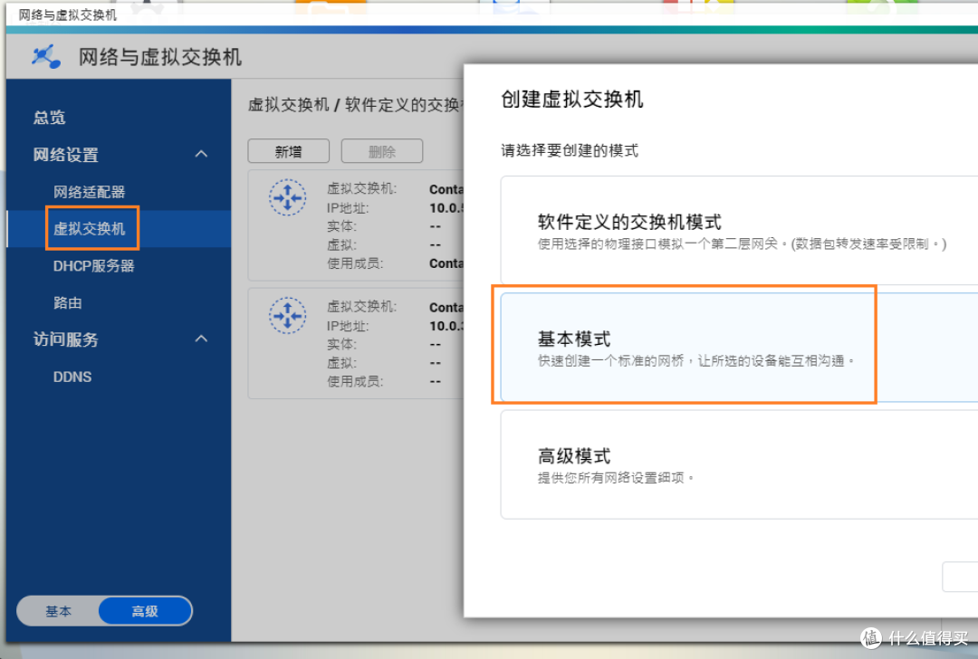This screenshot has height=659, width=978.
Task: Click the network app logo icon
Action: point(46,57)
